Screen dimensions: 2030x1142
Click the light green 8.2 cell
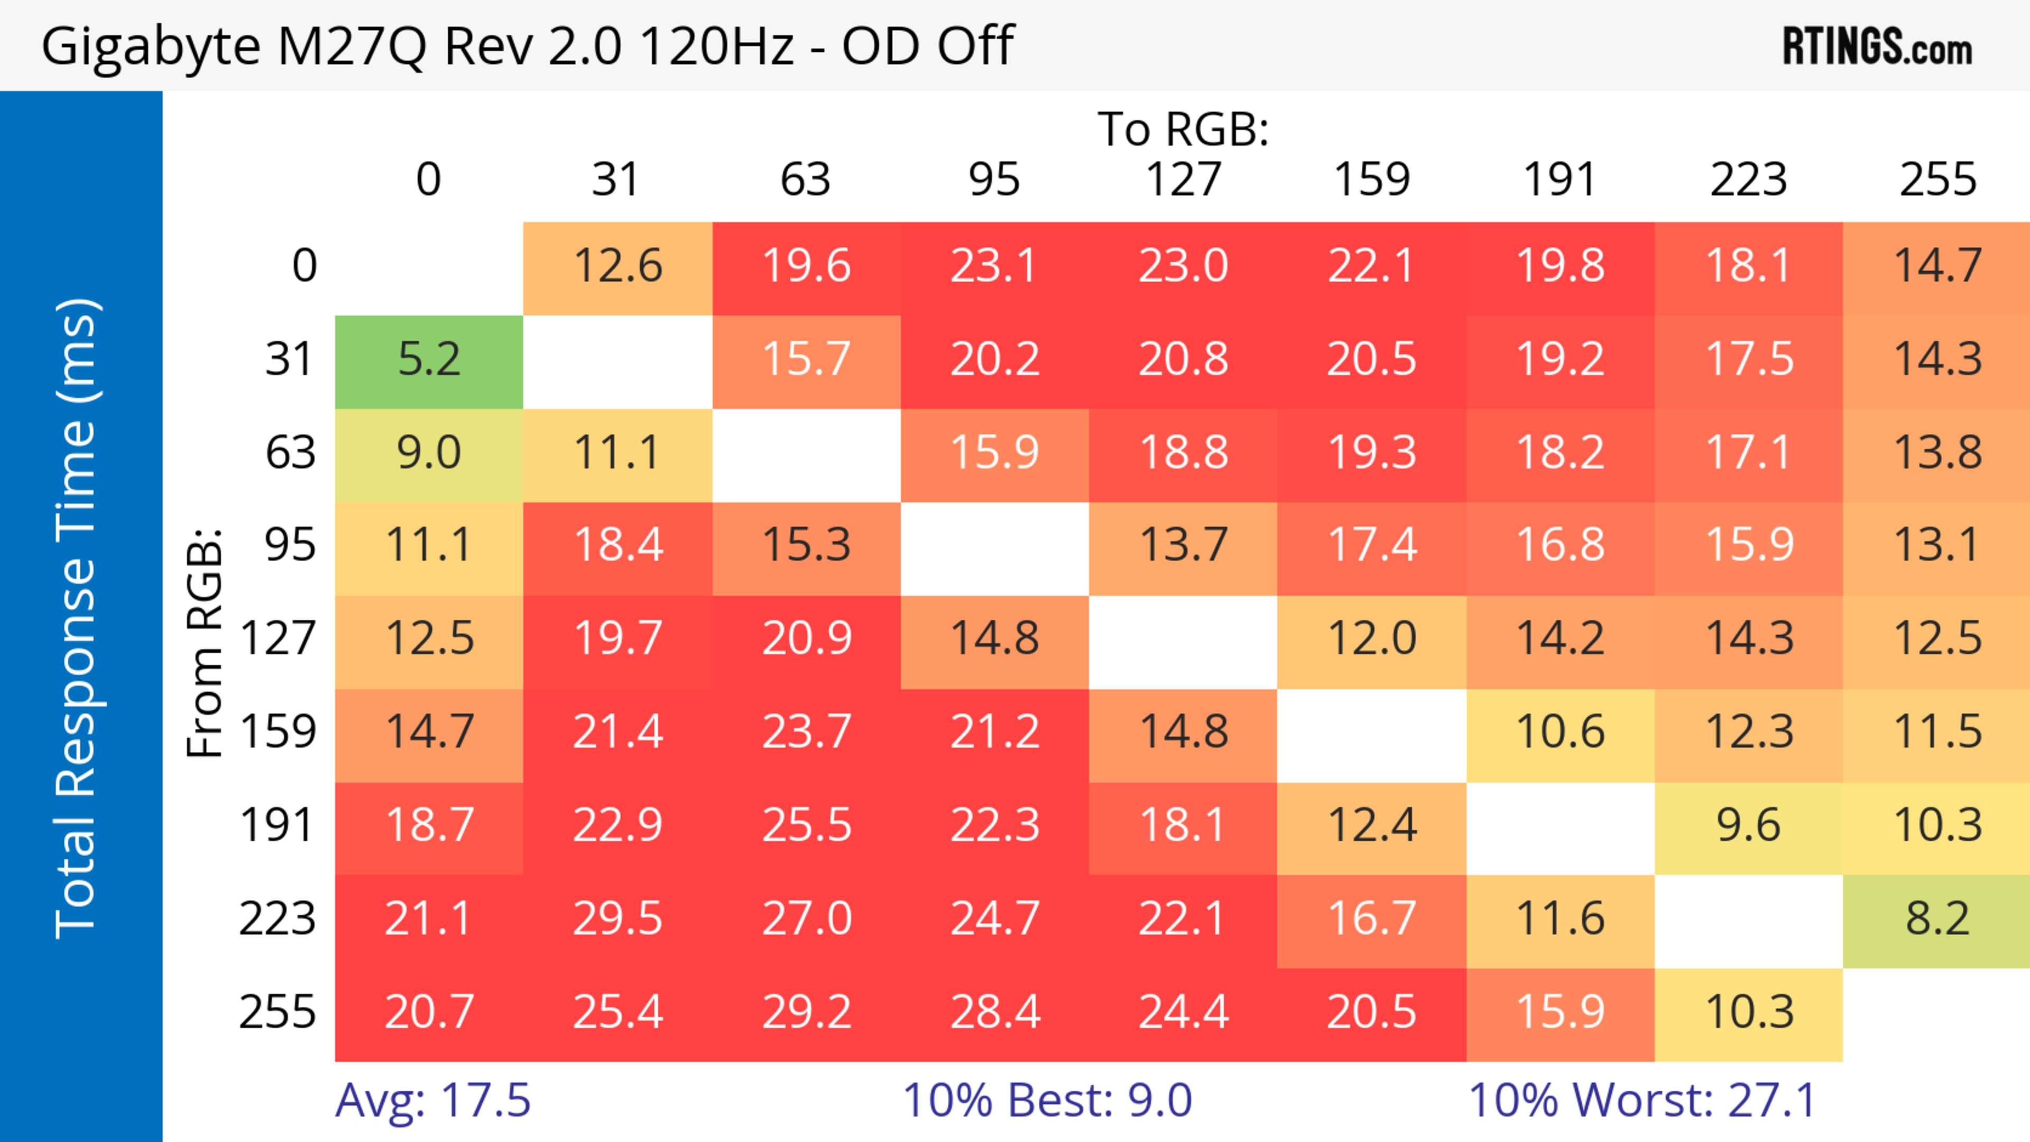click(1937, 919)
